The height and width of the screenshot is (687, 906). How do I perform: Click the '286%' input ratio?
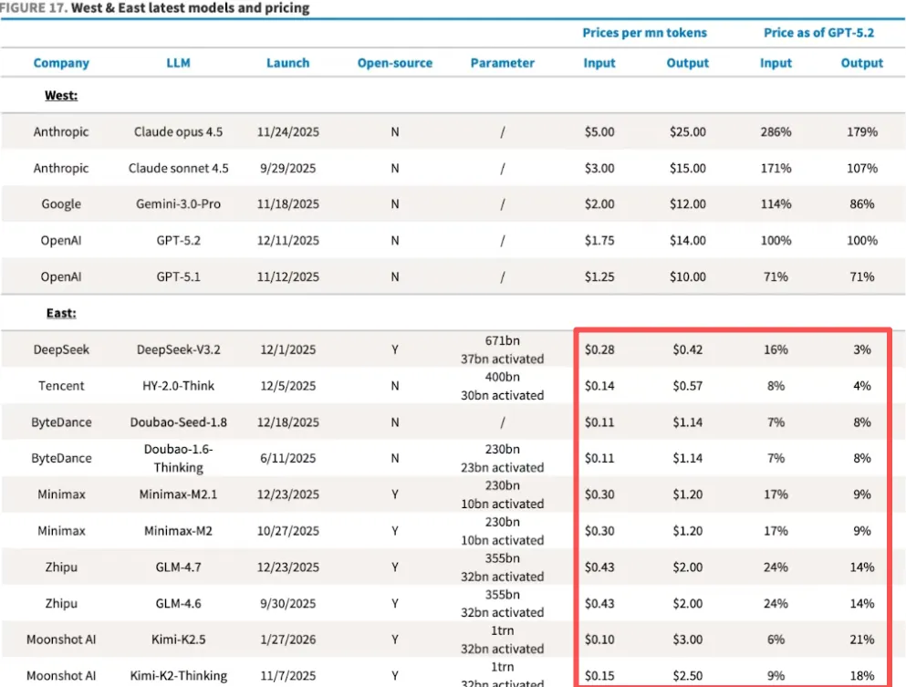point(776,131)
